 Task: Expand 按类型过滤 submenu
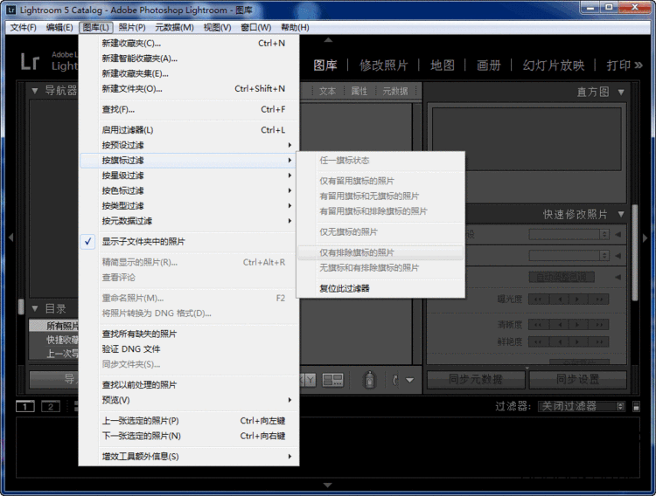[189, 205]
